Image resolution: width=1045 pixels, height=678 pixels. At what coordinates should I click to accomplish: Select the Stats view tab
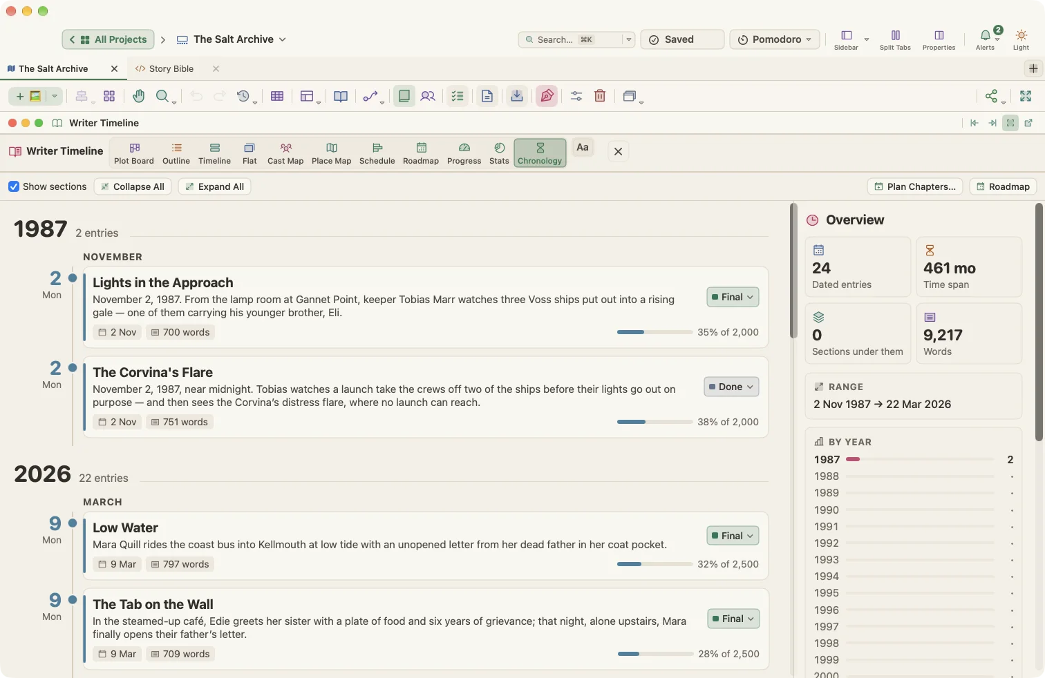pyautogui.click(x=499, y=153)
